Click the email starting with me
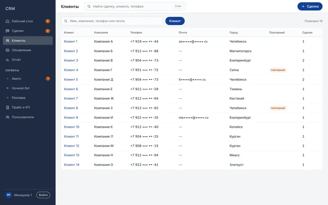The width and height of the screenshot is (328, 205). click(x=194, y=118)
